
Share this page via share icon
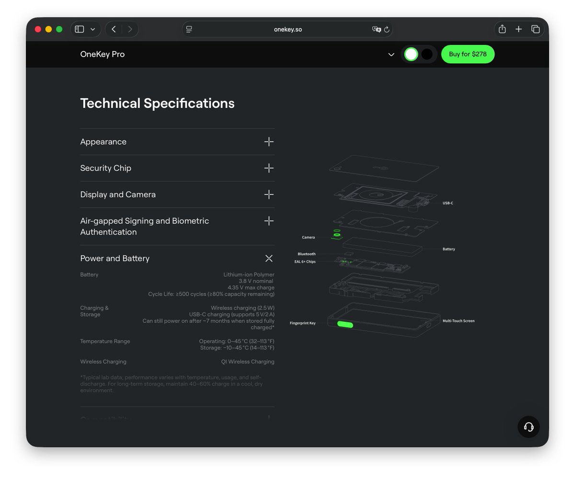[502, 29]
